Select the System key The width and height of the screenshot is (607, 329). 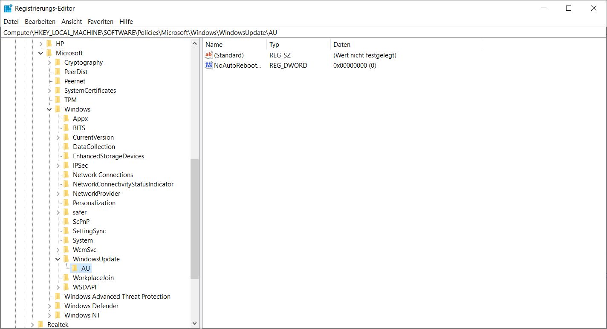point(83,240)
